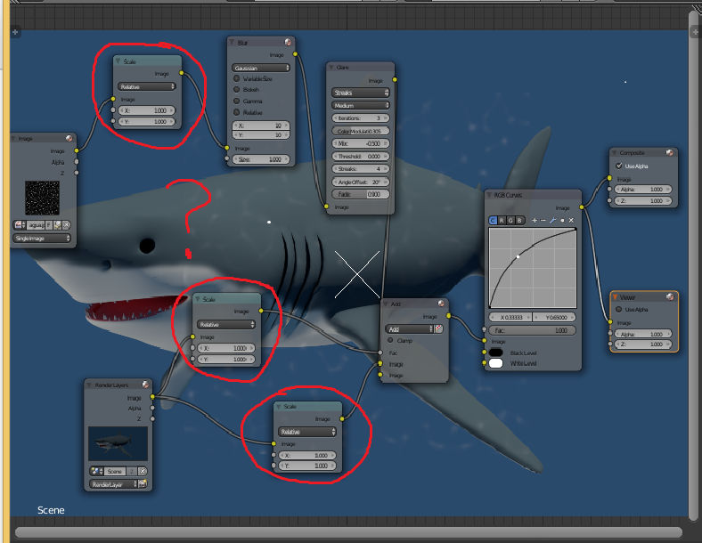This screenshot has height=543, width=702.
Task: Enable Clamp in the Add node
Action: coord(390,340)
